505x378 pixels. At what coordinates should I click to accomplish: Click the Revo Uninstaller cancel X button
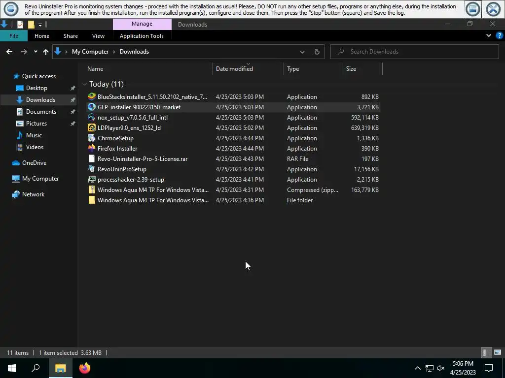(493, 9)
